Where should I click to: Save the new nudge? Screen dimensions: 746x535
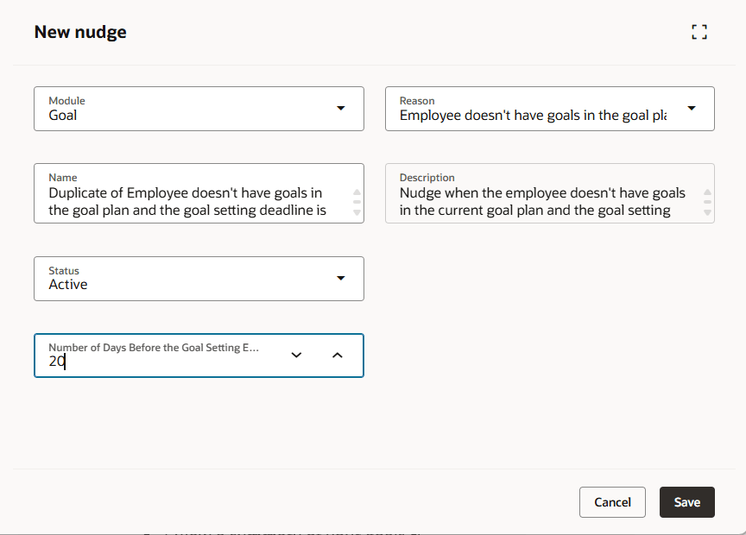(687, 502)
